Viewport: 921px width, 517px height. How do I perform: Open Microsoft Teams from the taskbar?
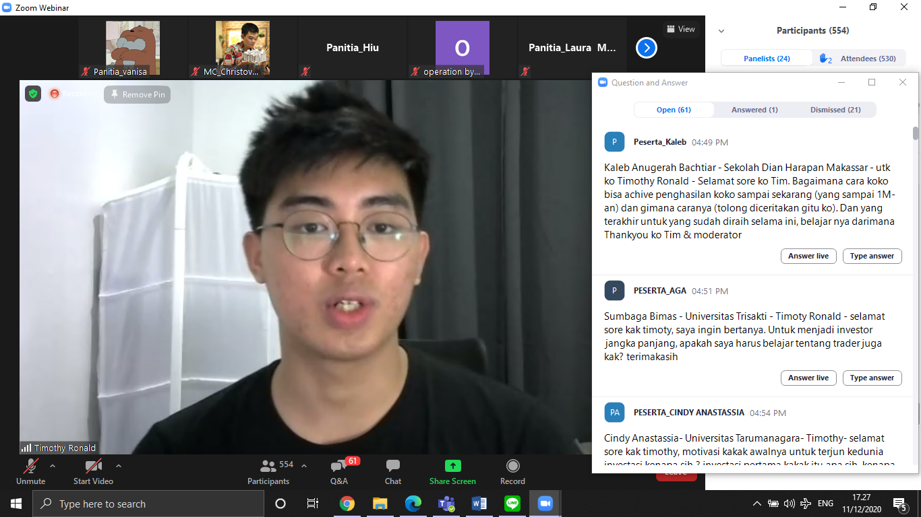point(446,504)
